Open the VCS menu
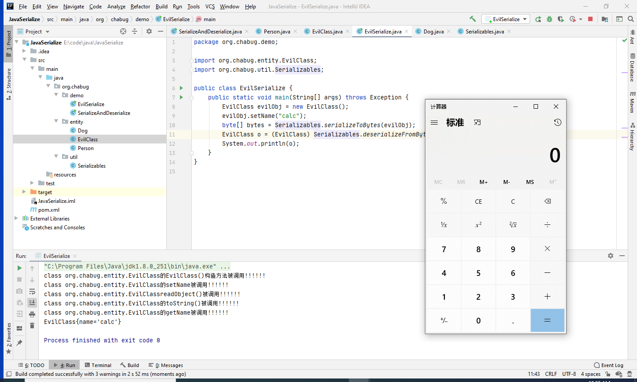 pos(210,7)
